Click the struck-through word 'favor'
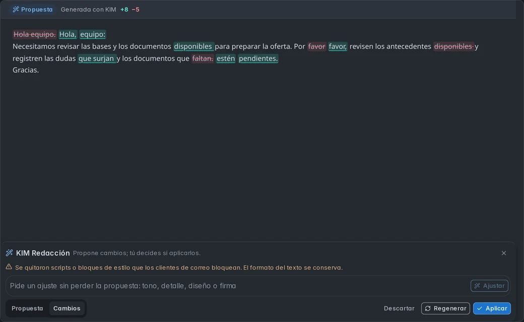The width and height of the screenshot is (524, 322). click(x=316, y=46)
